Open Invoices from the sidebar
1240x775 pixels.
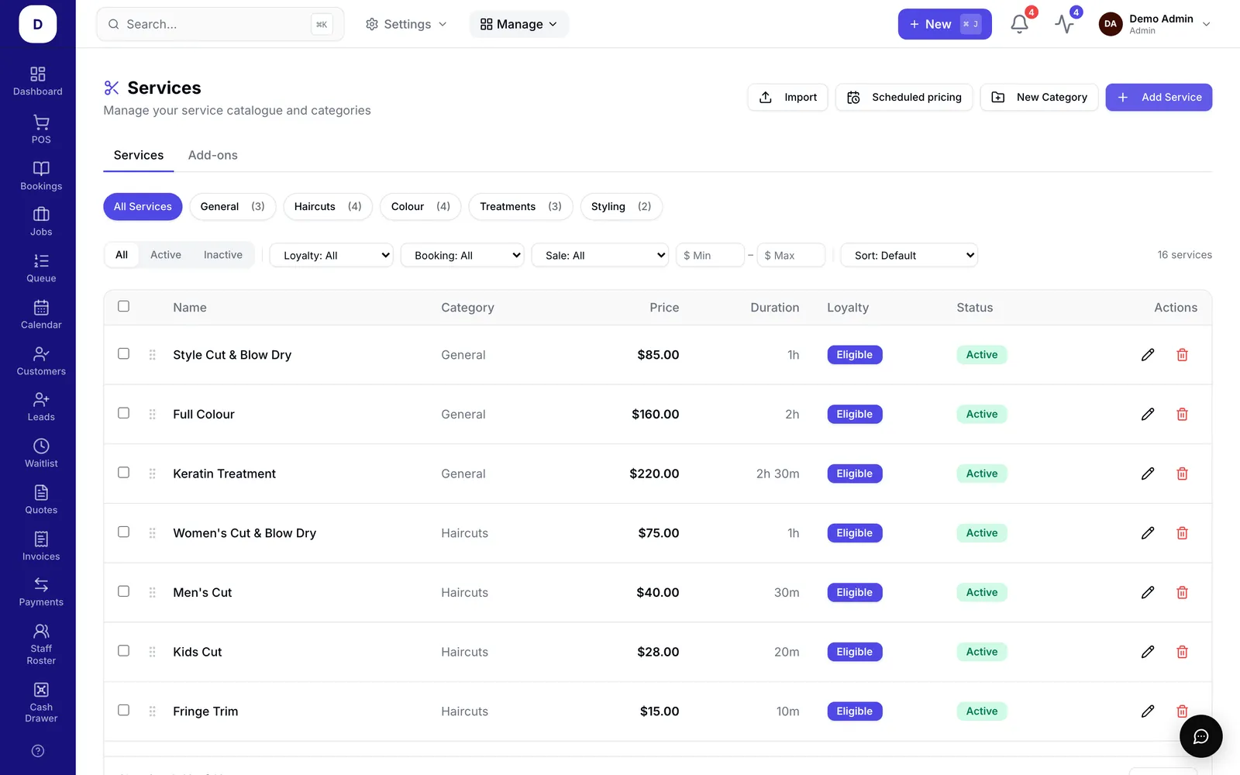[x=41, y=546]
